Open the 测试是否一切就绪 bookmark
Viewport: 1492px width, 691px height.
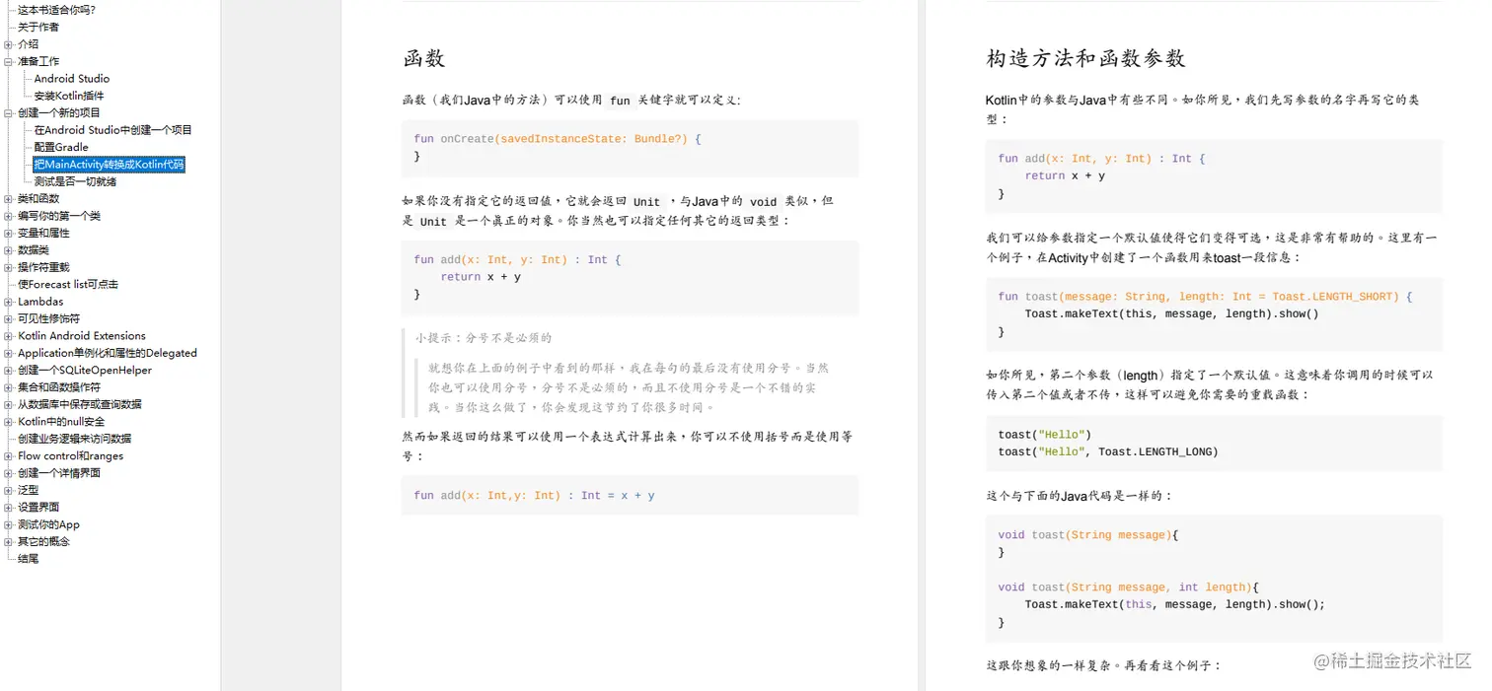pyautogui.click(x=75, y=181)
